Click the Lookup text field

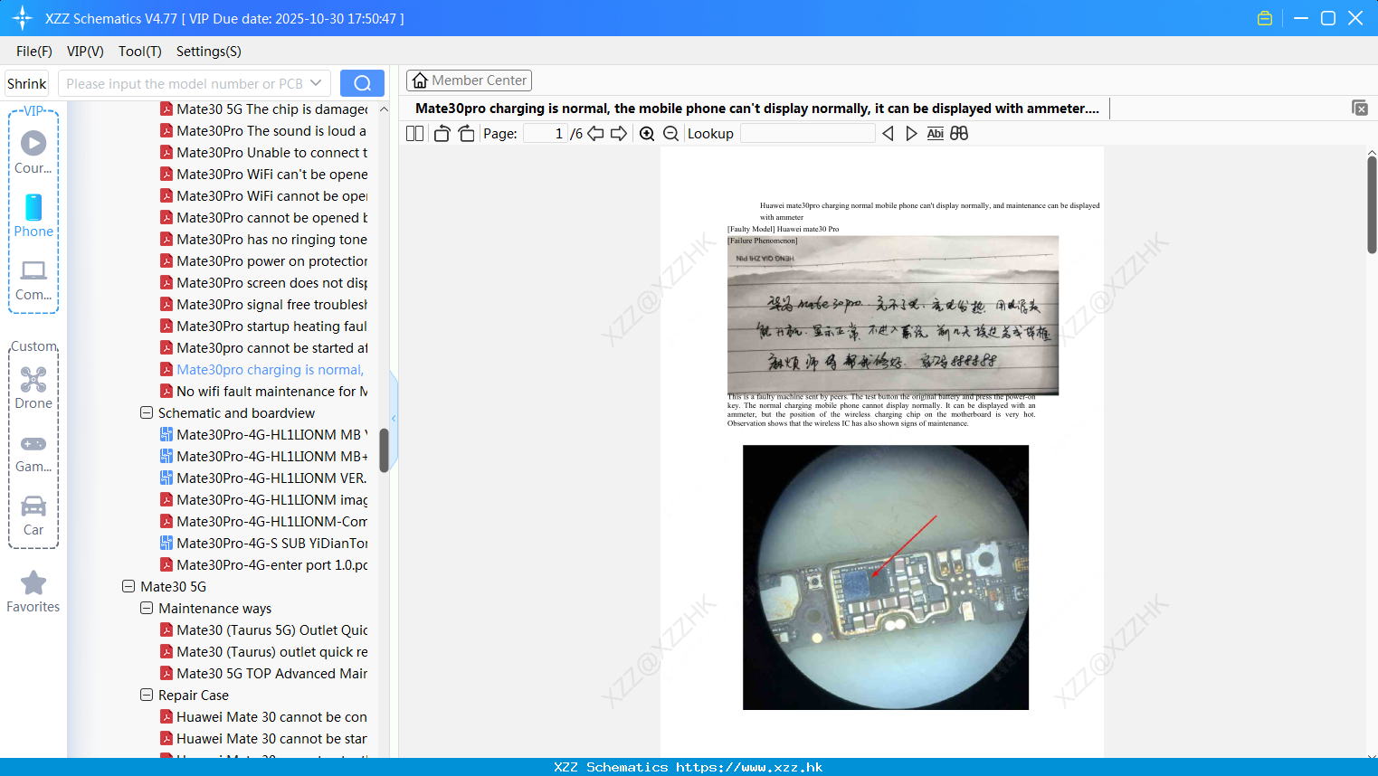[x=807, y=133]
